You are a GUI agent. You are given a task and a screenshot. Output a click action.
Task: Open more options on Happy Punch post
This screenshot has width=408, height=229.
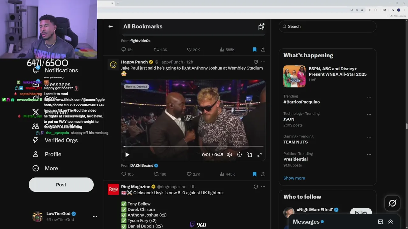coord(263,62)
